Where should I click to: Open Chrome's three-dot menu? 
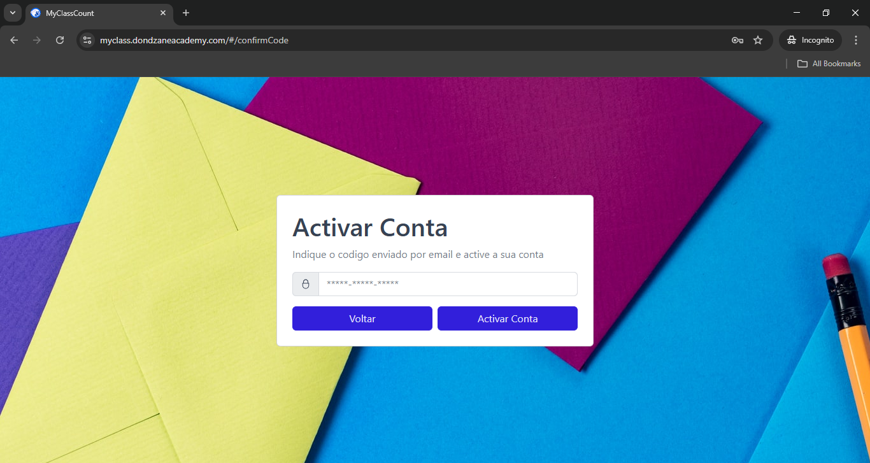[x=856, y=40]
